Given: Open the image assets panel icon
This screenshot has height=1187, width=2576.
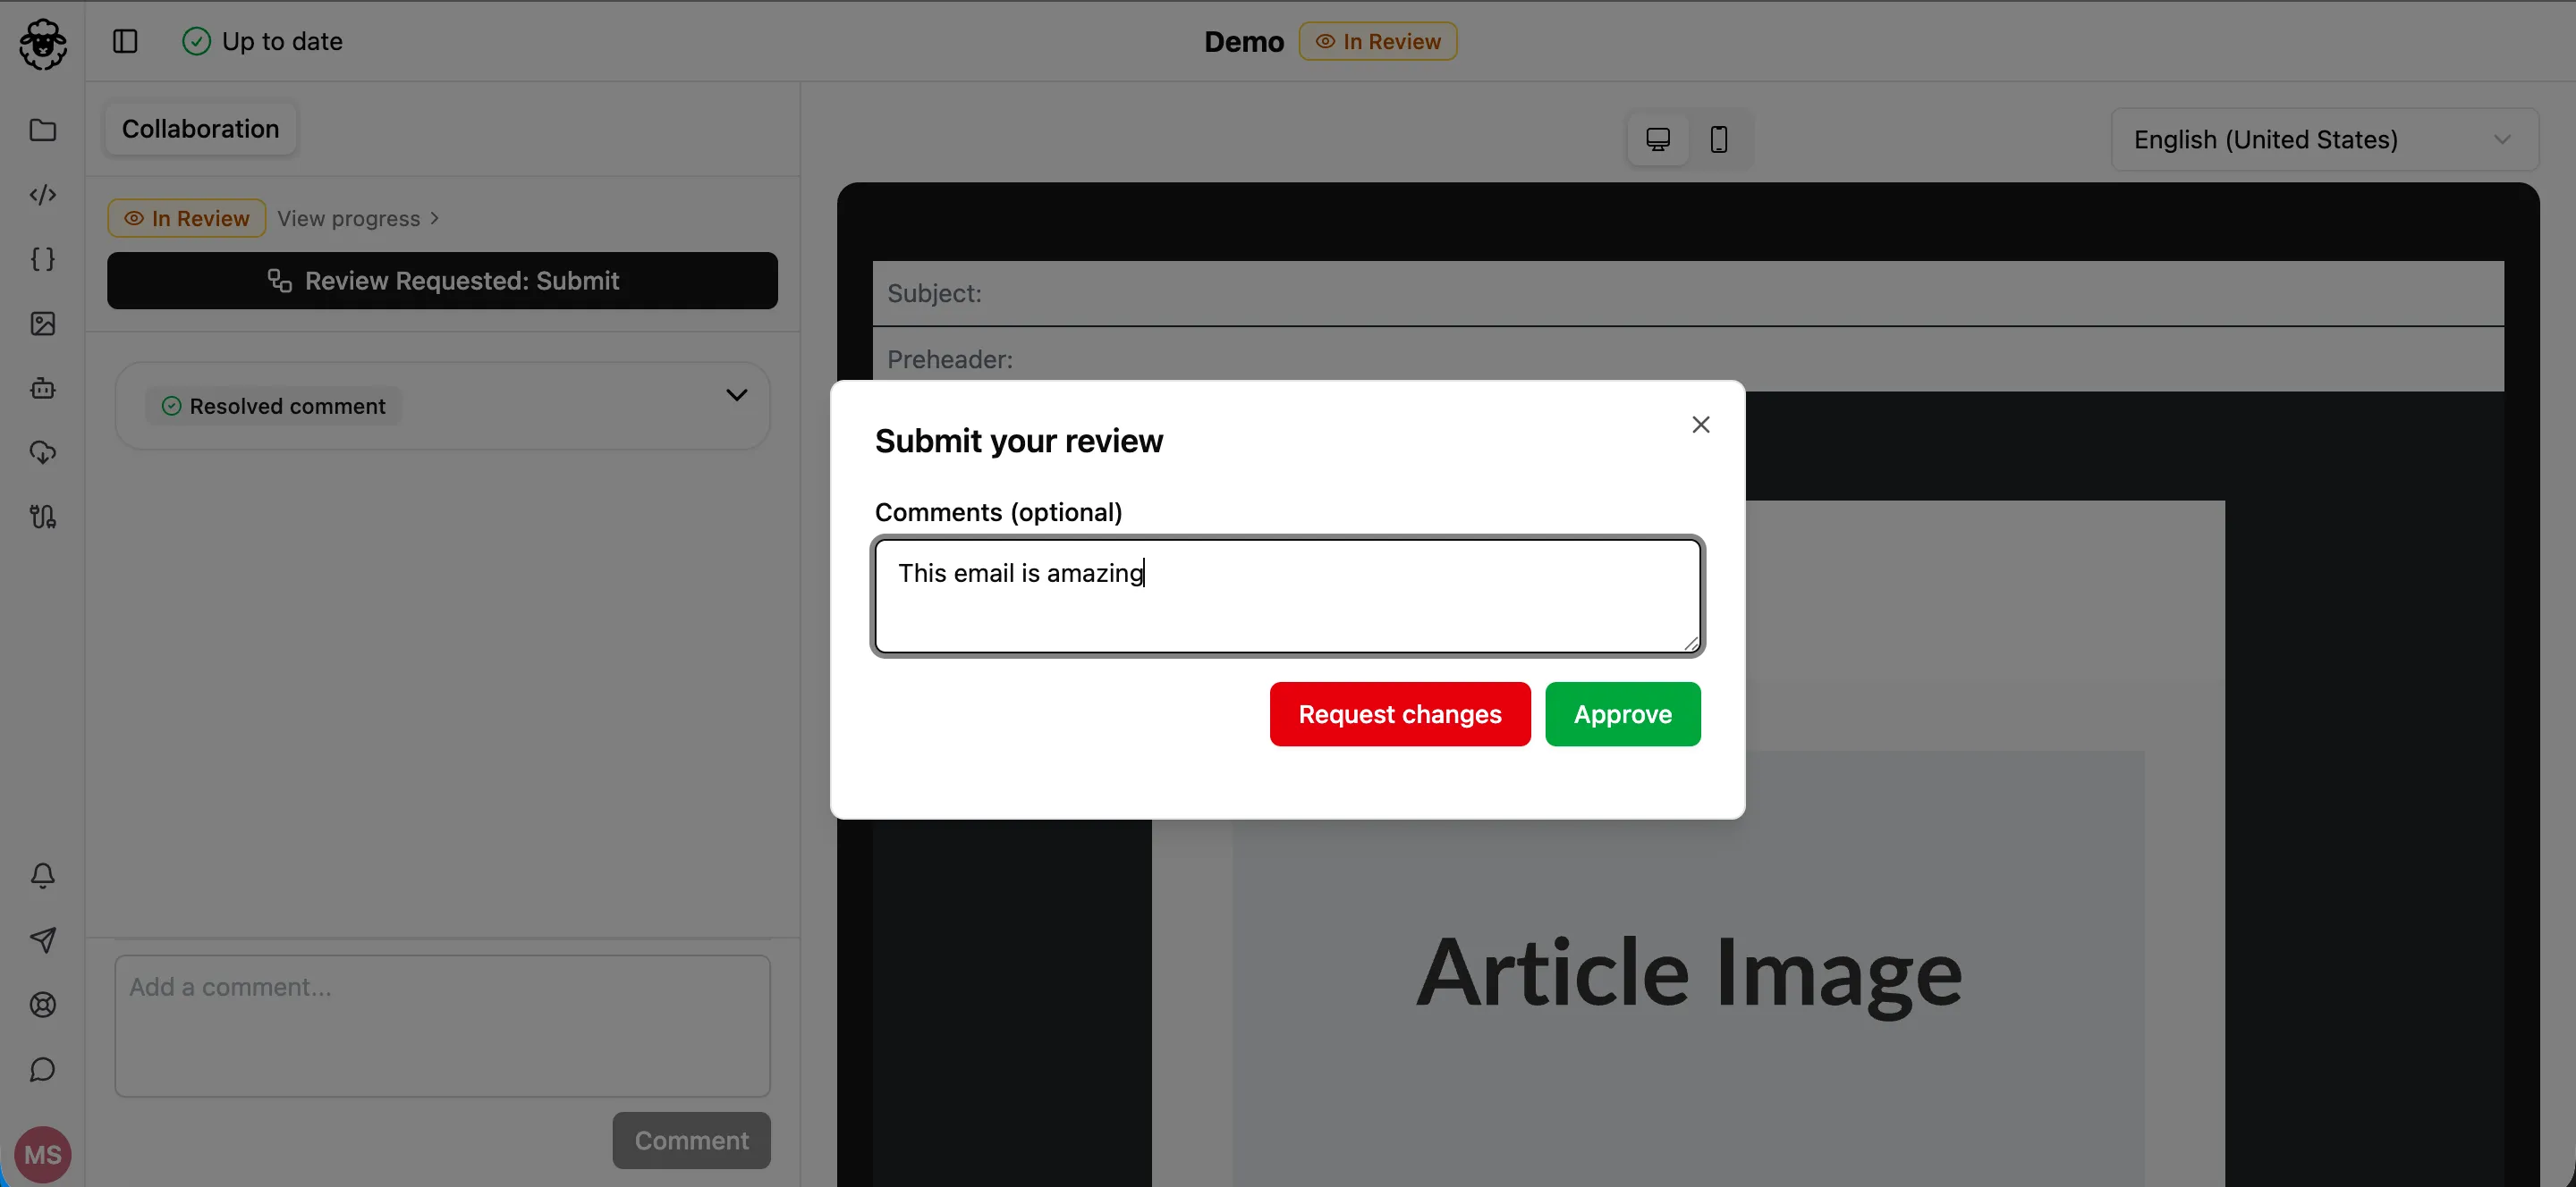Looking at the screenshot, I should point(43,324).
